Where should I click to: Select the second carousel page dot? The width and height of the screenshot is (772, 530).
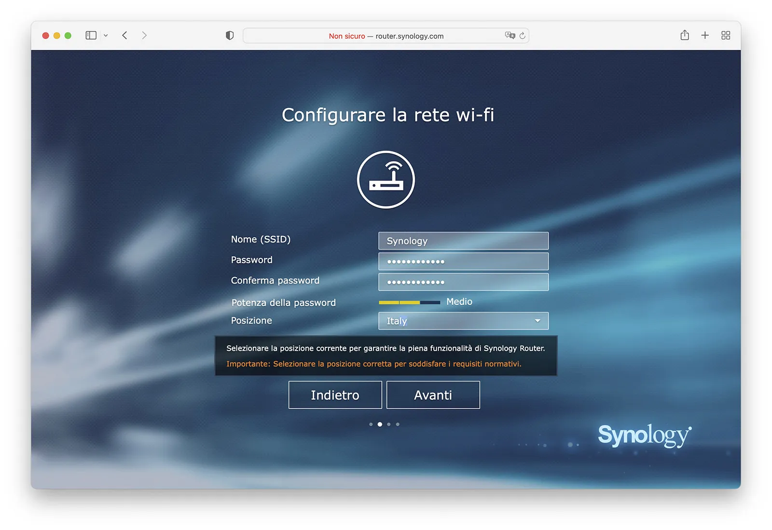coord(380,424)
